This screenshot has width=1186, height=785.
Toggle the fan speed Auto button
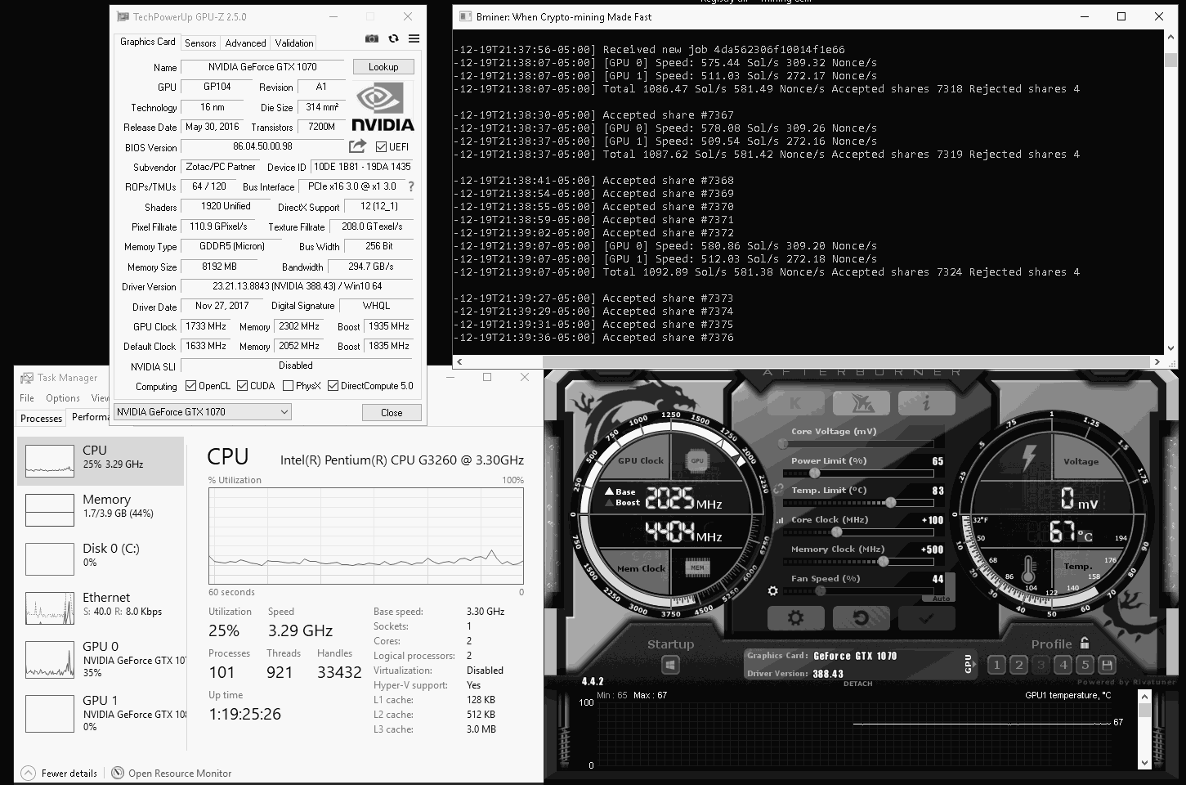click(x=942, y=599)
